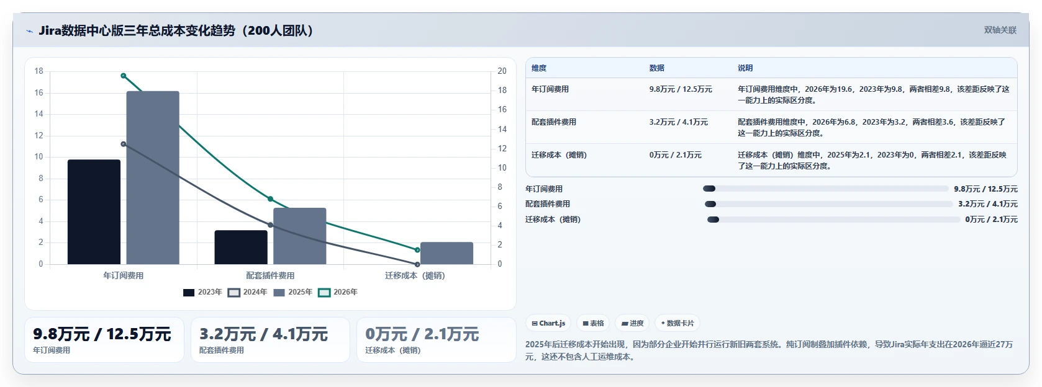Screen dimensions: 1042x387
Task: Click the 2023年 bar for 年订阅费用
Action: [94, 212]
